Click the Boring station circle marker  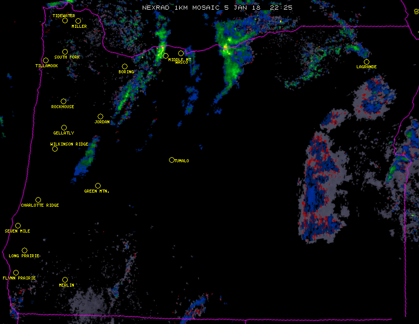coord(124,66)
